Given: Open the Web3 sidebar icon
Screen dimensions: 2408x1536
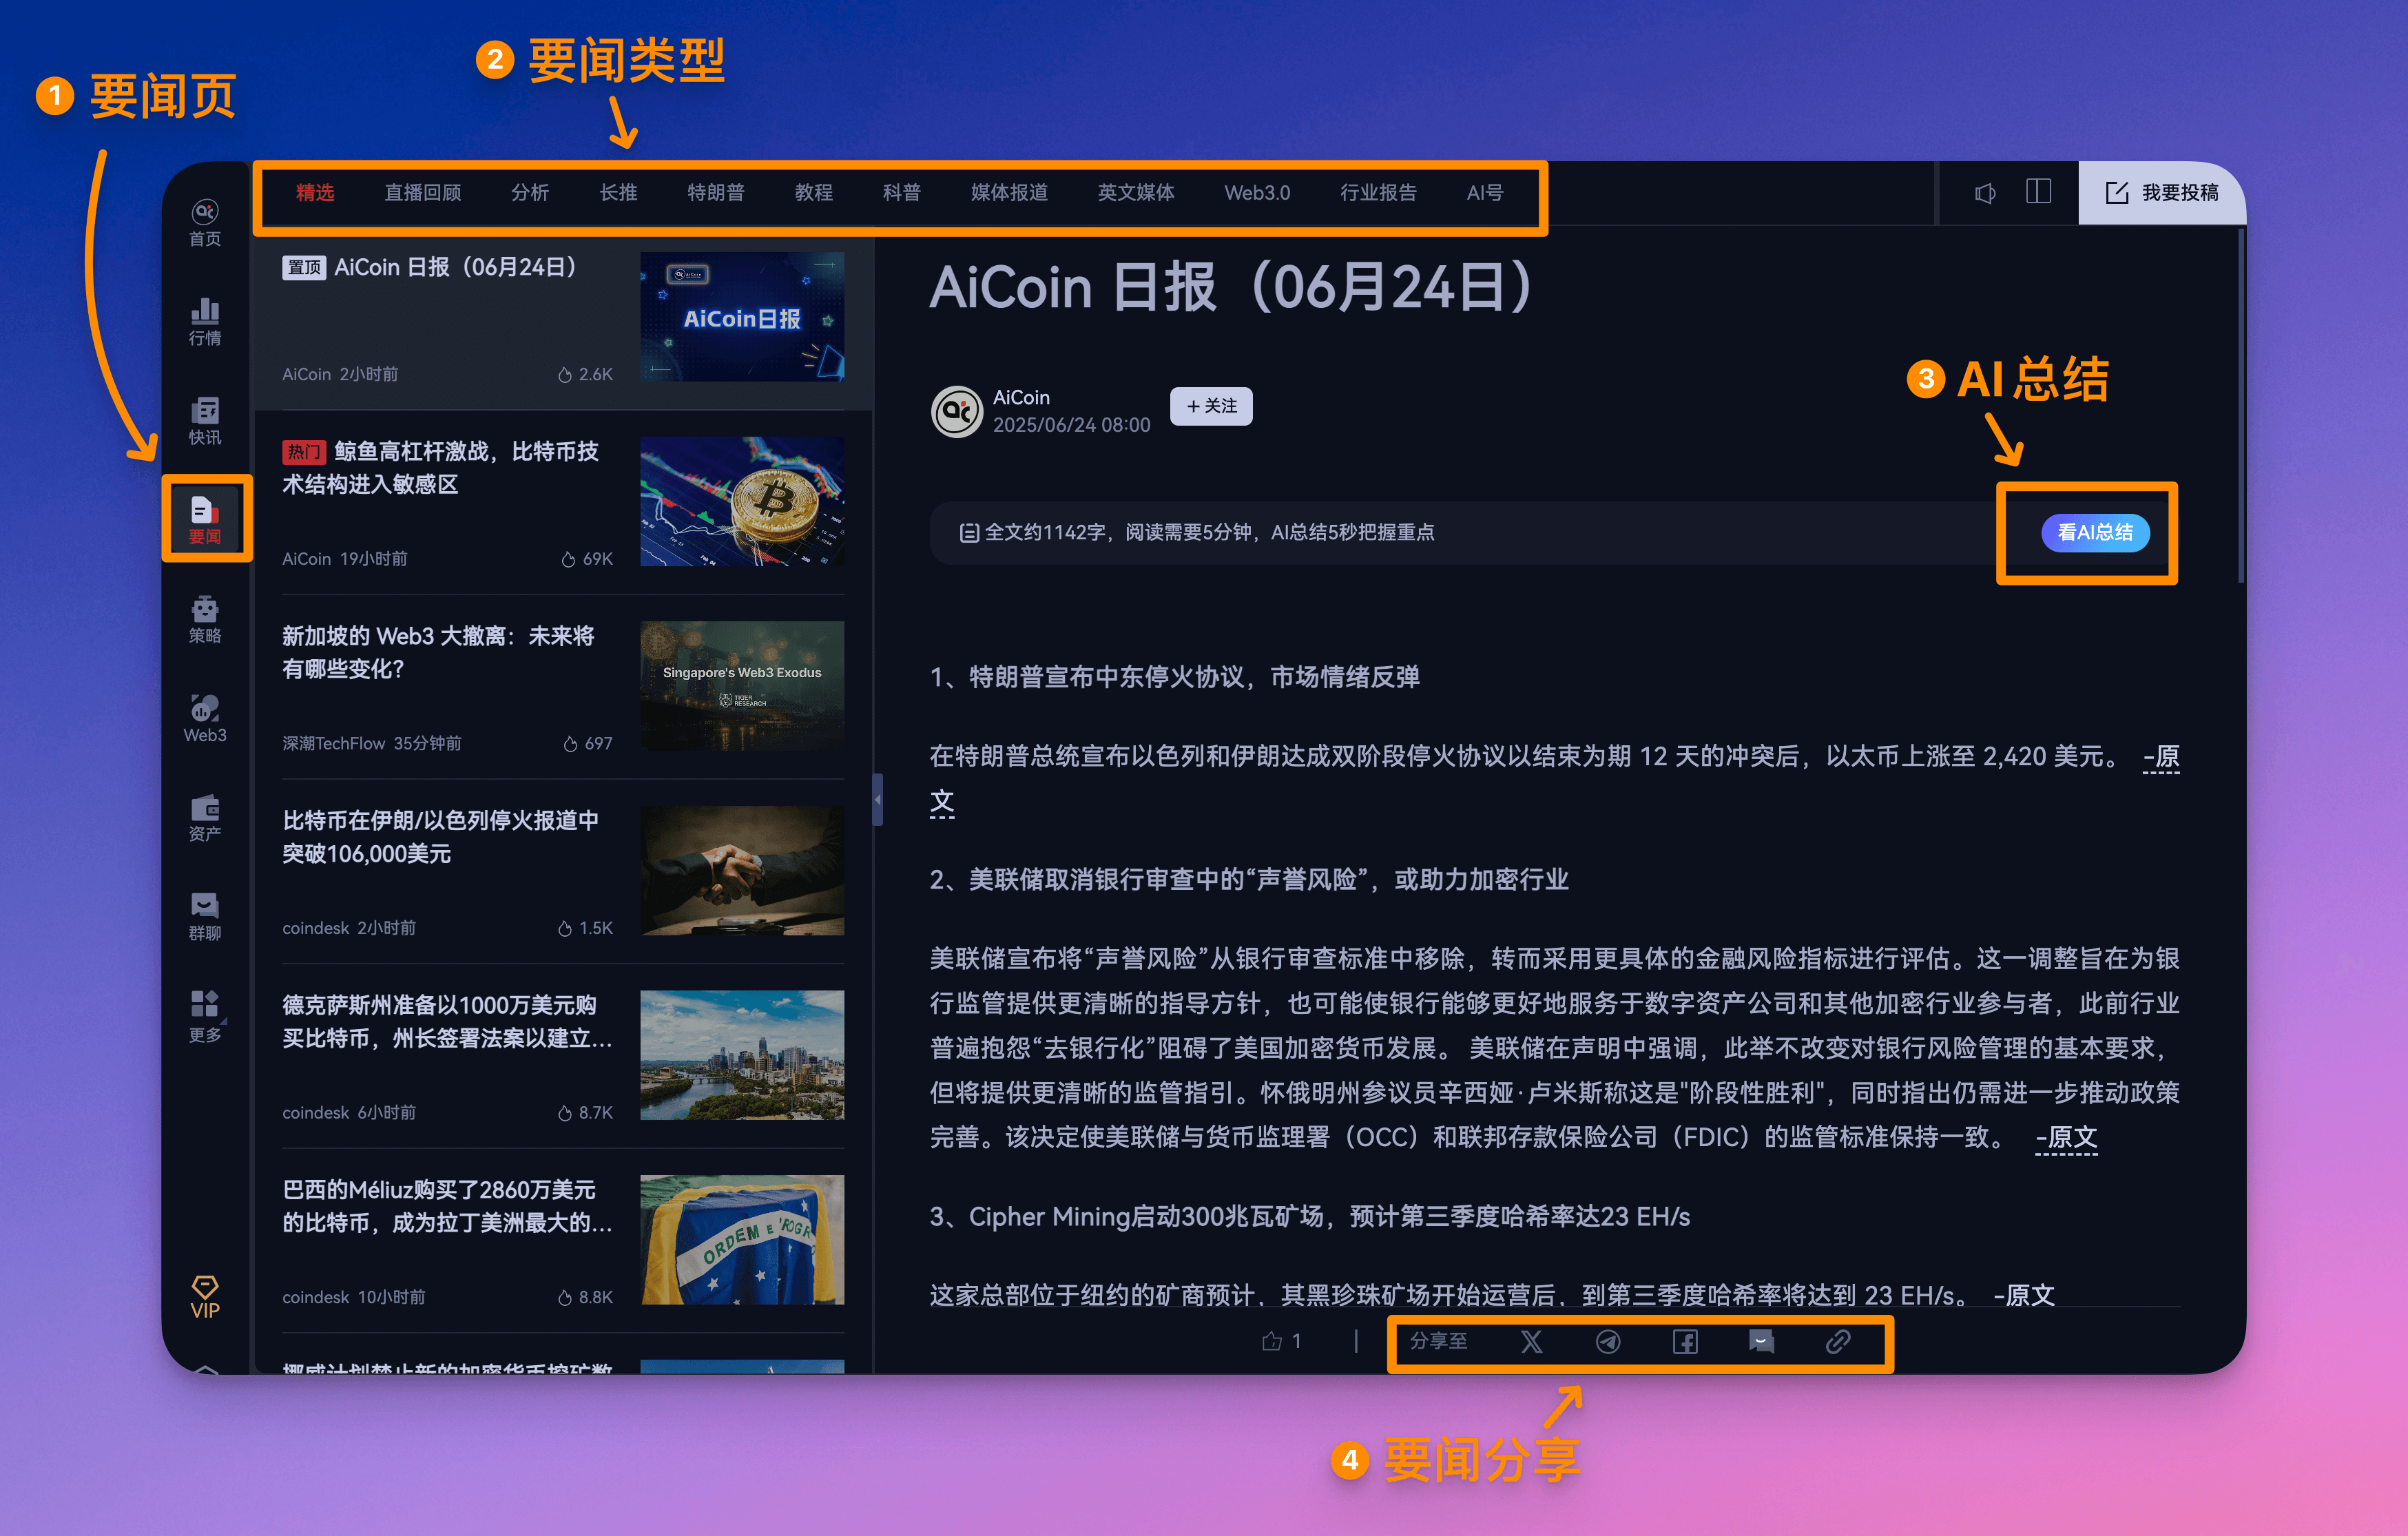Looking at the screenshot, I should point(205,718).
